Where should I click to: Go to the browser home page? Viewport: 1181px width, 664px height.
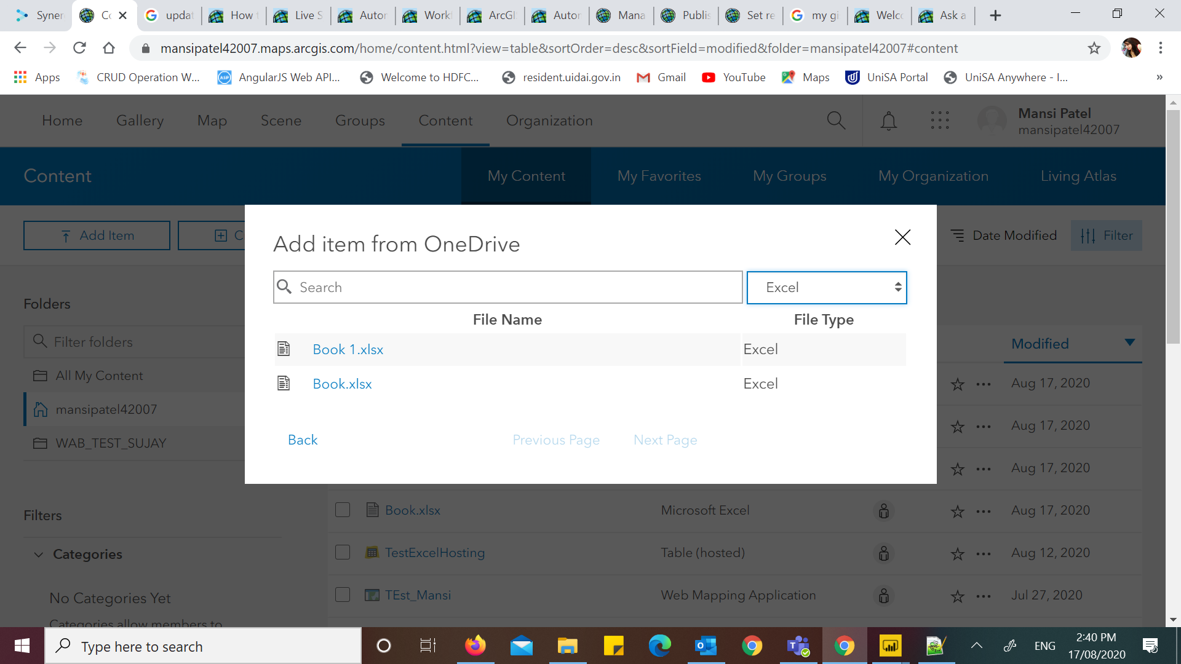[x=109, y=48]
